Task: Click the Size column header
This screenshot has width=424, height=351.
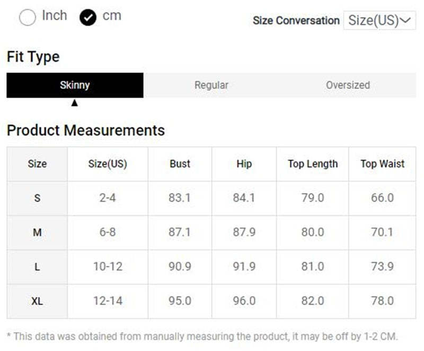Action: tap(37, 164)
